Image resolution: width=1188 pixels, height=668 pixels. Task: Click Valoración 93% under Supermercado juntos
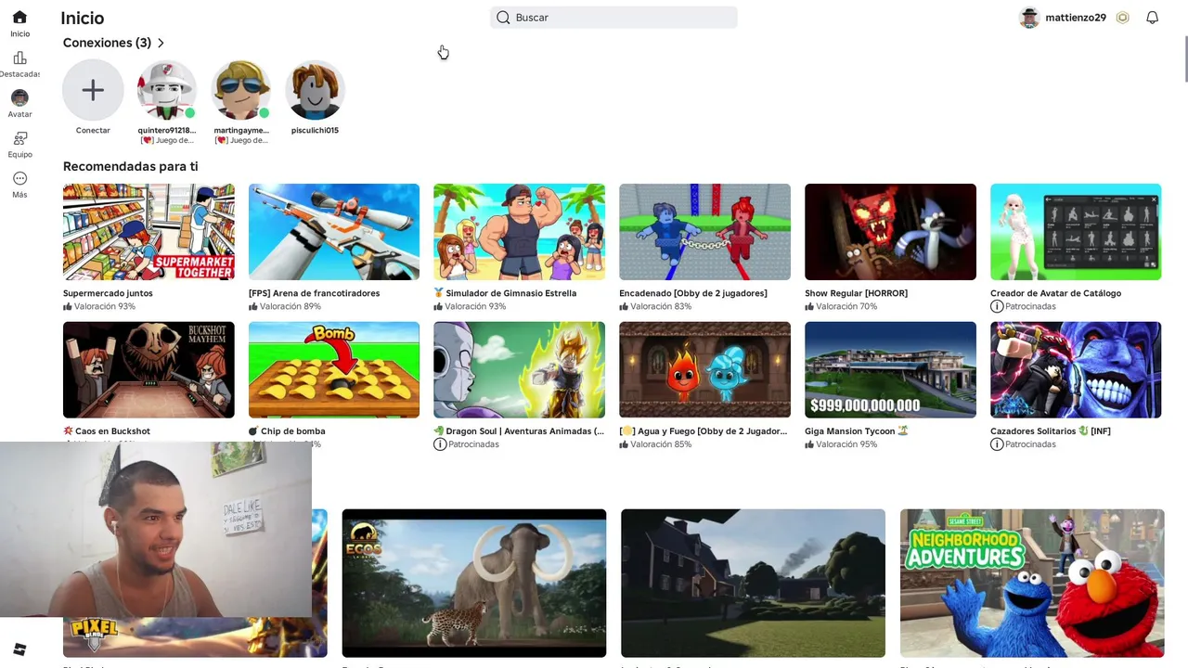(99, 306)
